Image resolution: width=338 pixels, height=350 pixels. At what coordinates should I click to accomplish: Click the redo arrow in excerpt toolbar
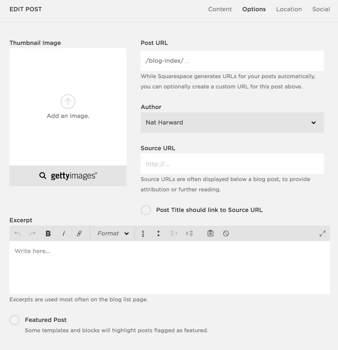[33, 233]
